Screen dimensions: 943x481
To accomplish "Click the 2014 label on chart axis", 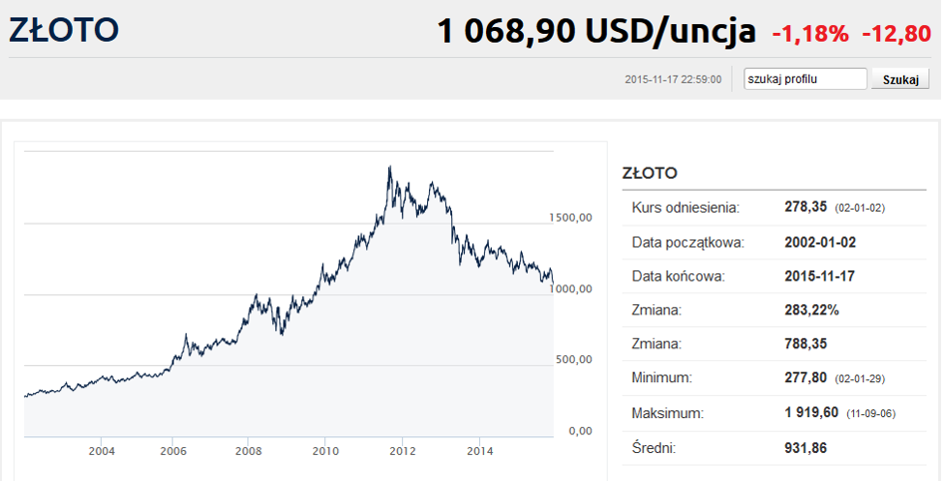I will click(x=479, y=450).
